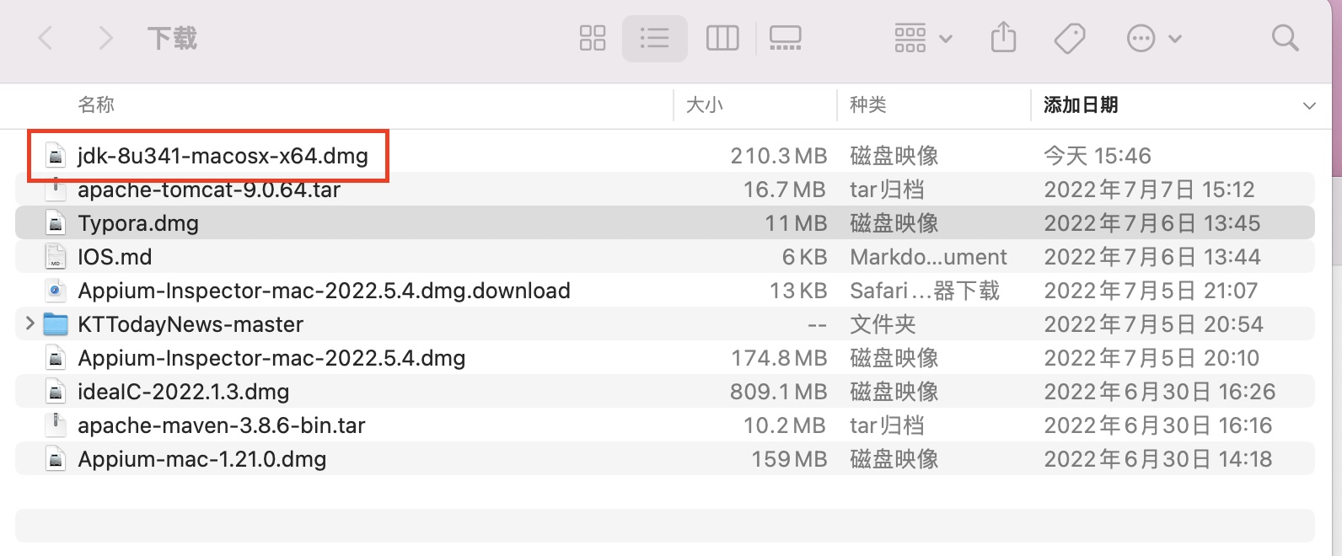Click the idealC-2022.1.3.dmg disk image icon
This screenshot has width=1342, height=556.
click(56, 392)
